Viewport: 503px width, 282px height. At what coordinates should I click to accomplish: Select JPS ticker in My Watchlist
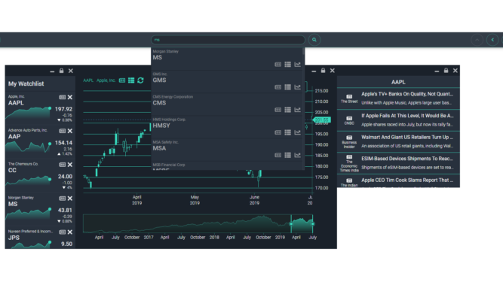pos(14,238)
